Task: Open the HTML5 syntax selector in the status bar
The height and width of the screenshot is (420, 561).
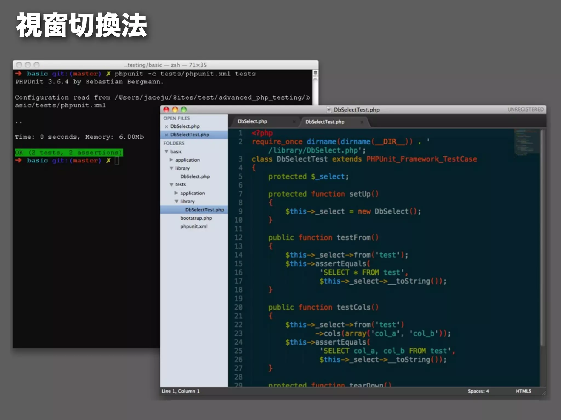Action: tap(523, 391)
